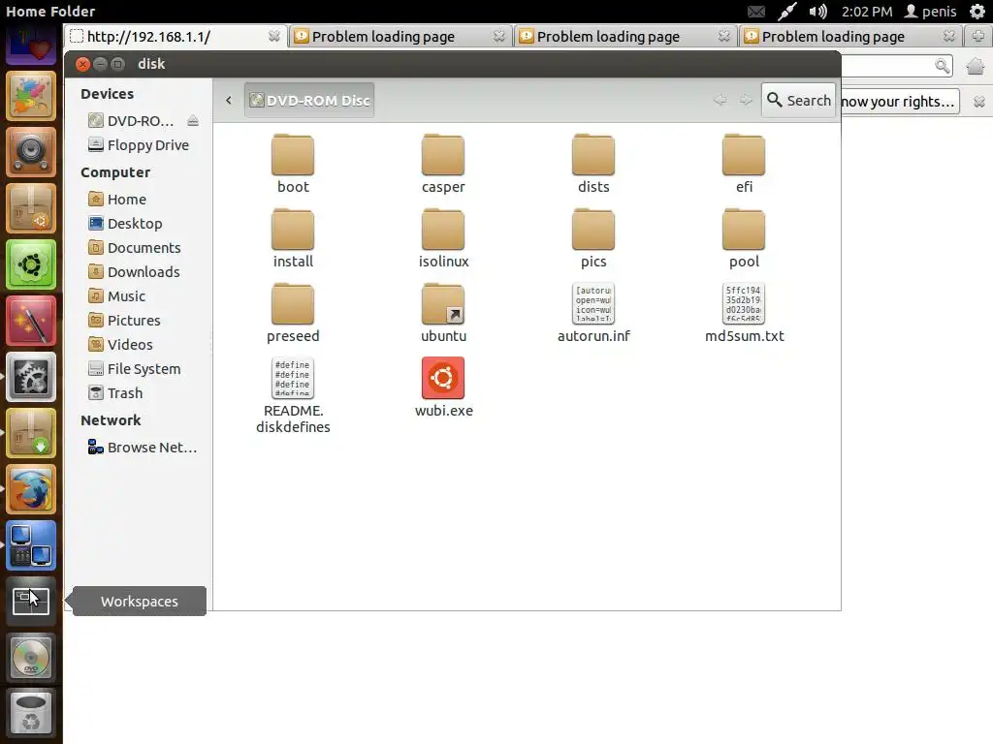The image size is (993, 744).
Task: Open Videos in sidebar
Action: (120, 344)
